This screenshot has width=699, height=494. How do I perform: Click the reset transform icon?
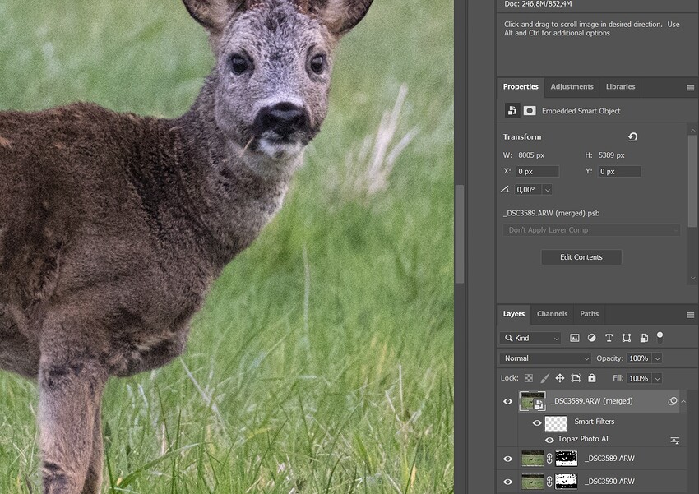coord(632,137)
